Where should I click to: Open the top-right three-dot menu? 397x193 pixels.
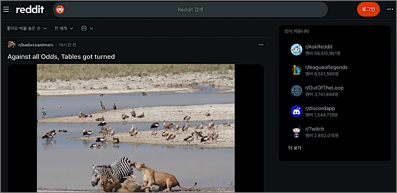390,10
